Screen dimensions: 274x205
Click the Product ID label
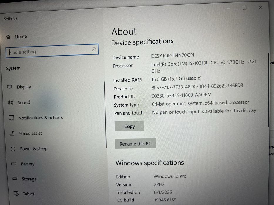tap(125, 97)
